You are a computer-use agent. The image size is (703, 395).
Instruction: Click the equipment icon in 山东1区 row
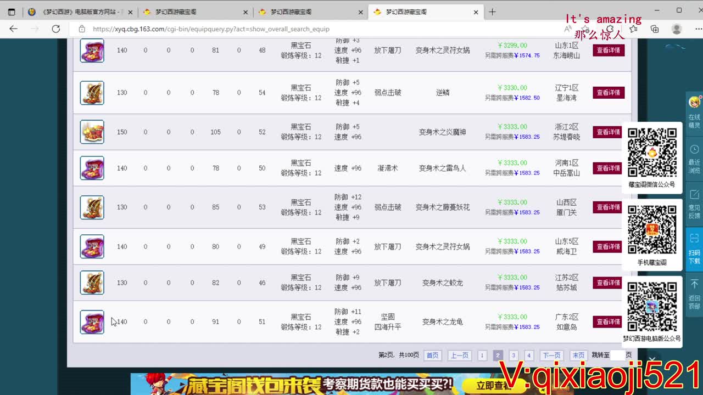92,50
